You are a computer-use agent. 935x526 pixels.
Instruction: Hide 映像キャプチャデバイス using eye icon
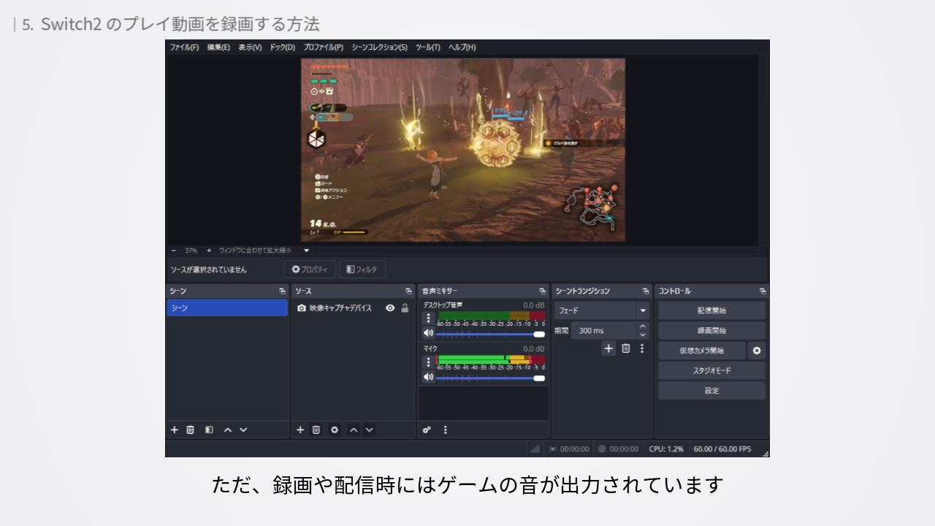coord(390,308)
